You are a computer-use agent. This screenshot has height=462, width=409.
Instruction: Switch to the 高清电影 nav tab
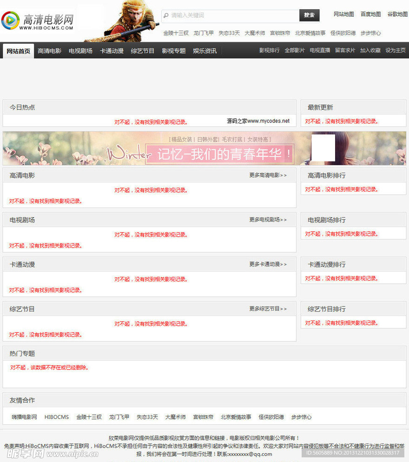49,51
